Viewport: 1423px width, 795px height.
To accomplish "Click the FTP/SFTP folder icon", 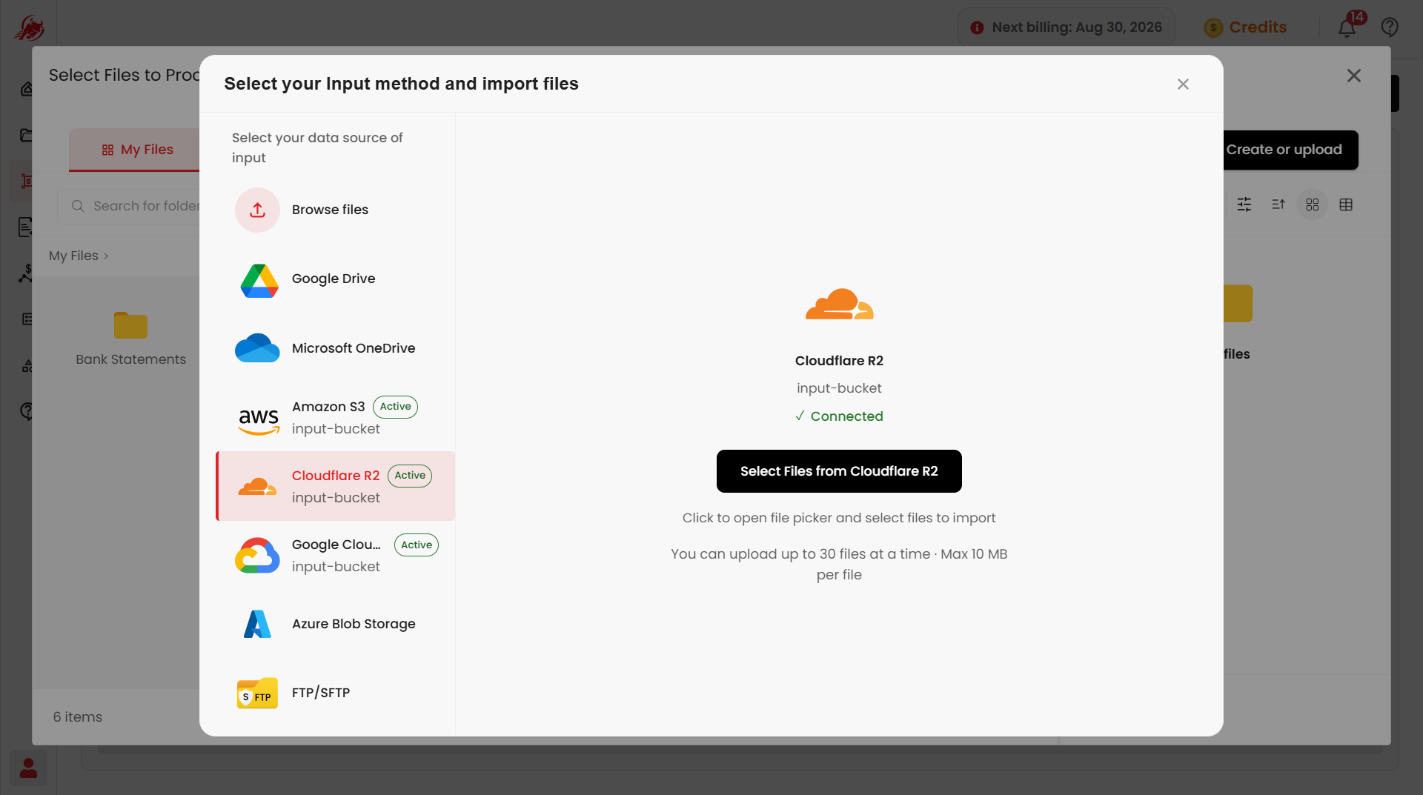I will click(x=257, y=693).
